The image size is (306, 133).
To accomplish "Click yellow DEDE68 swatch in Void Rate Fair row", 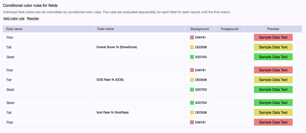I will pos(192,112).
